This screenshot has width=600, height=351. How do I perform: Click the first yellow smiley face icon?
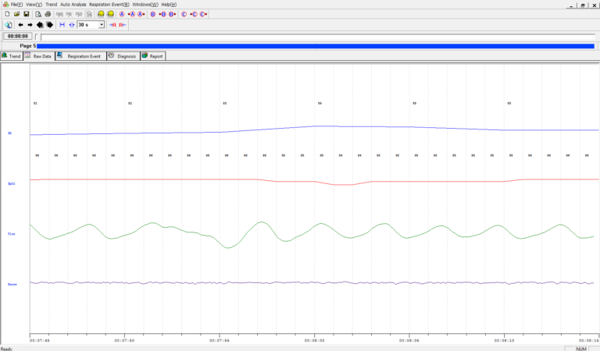[101, 14]
